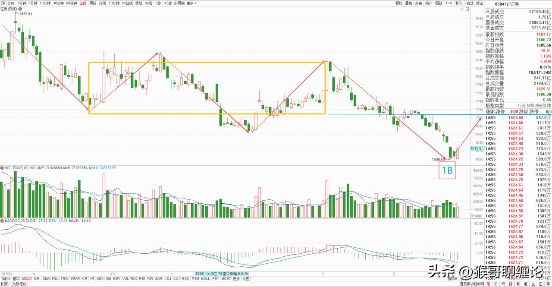Viewport: 552px width, 287px height.
Task: Select the 主 main-force tab
Action: coord(533,284)
